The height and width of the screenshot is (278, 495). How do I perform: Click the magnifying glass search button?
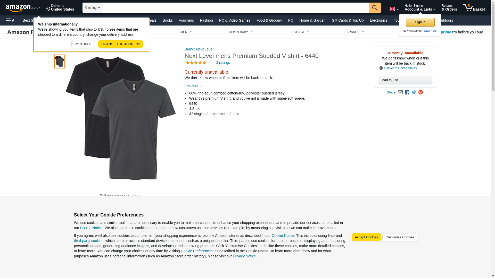(x=375, y=8)
